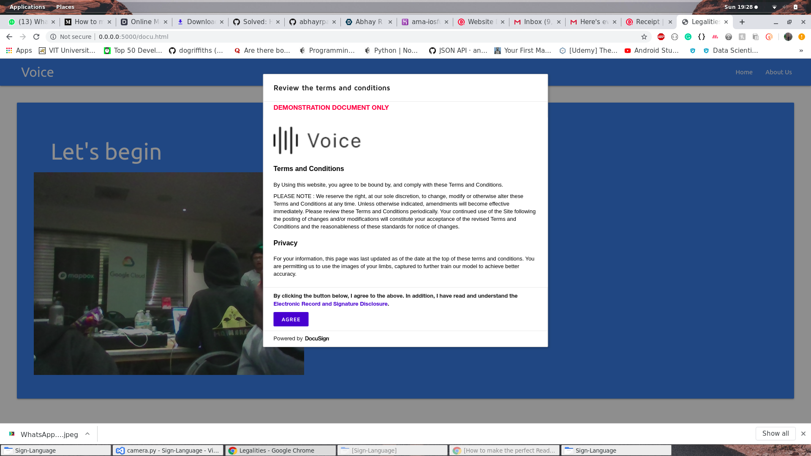Open the Grammarly extension
Screen dimensions: 811x456
pyautogui.click(x=688, y=37)
